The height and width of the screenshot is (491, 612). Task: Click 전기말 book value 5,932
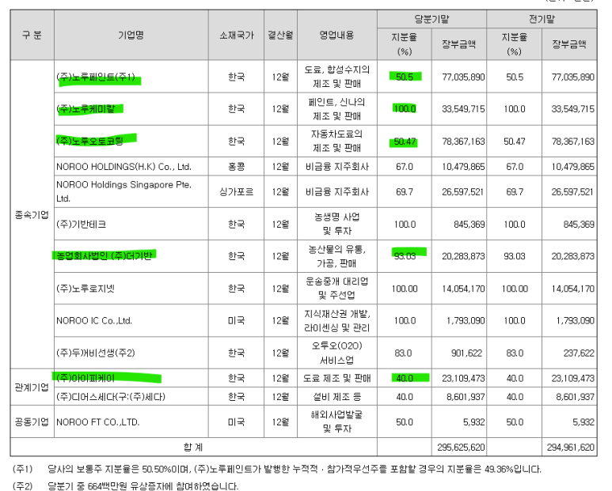point(583,422)
